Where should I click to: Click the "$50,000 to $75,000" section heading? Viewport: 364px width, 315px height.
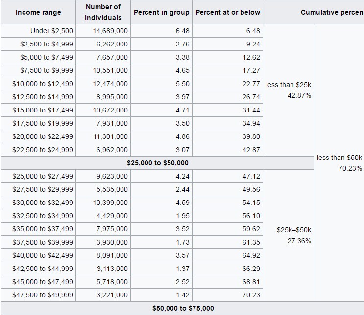tap(183, 308)
